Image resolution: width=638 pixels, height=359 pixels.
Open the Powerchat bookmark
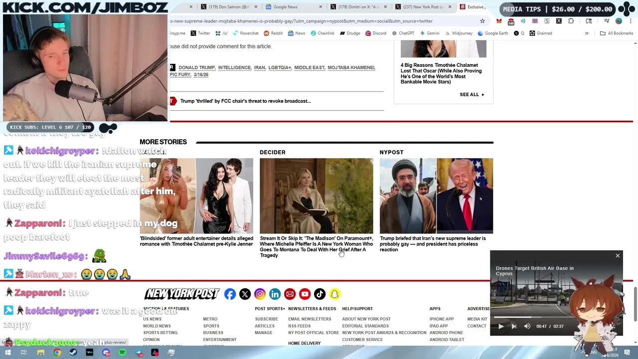pos(245,33)
